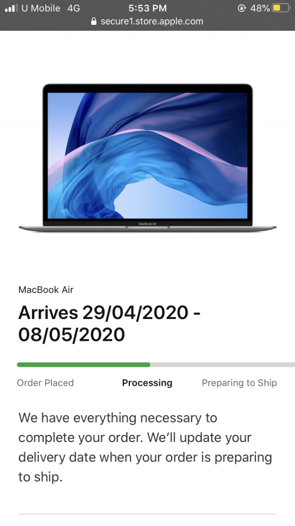Tap the 5:53 PM clock

tap(147, 8)
